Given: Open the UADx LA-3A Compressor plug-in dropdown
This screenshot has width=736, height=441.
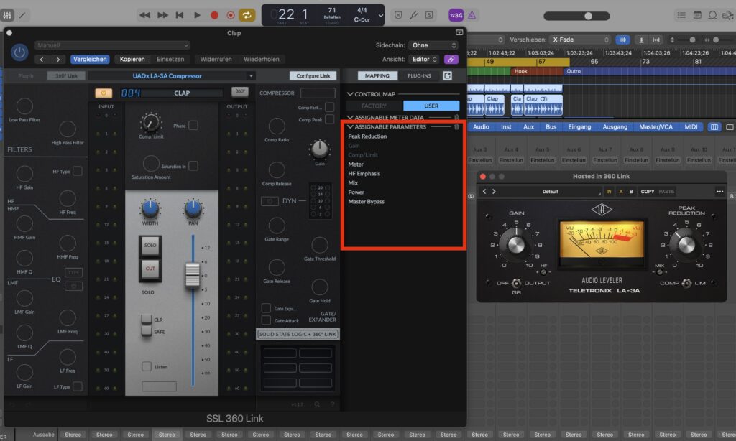Looking at the screenshot, I should (172, 76).
